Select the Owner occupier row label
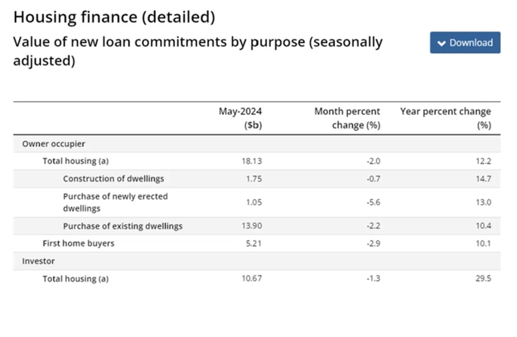Screen dimensions: 517x337 pyautogui.click(x=54, y=144)
